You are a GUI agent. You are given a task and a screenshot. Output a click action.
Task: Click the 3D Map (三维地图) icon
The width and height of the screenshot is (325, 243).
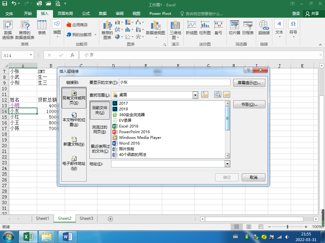(x=175, y=30)
